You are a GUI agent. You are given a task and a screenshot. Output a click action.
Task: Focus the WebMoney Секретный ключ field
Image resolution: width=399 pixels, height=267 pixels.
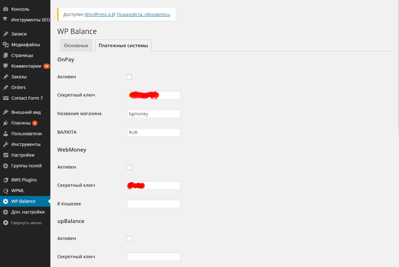(154, 186)
